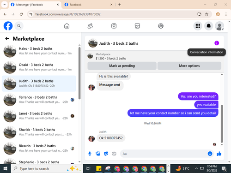Send a voice clip with microphone icon

point(90,154)
